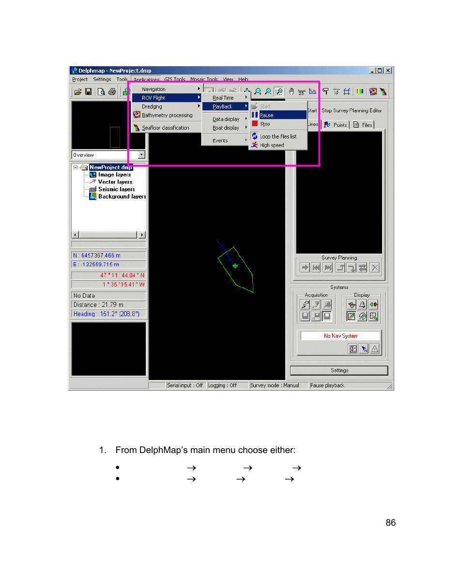Choose Pause in the PlayBack submenu
Viewport: 462px width, 561px height.
[x=266, y=115]
